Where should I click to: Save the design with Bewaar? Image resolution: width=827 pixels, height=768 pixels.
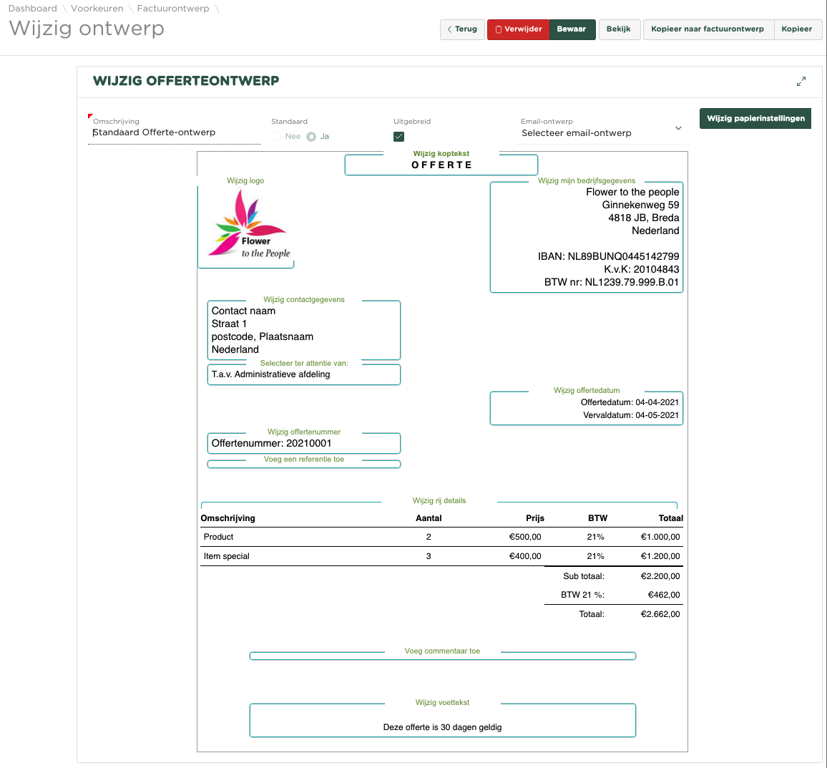[572, 29]
